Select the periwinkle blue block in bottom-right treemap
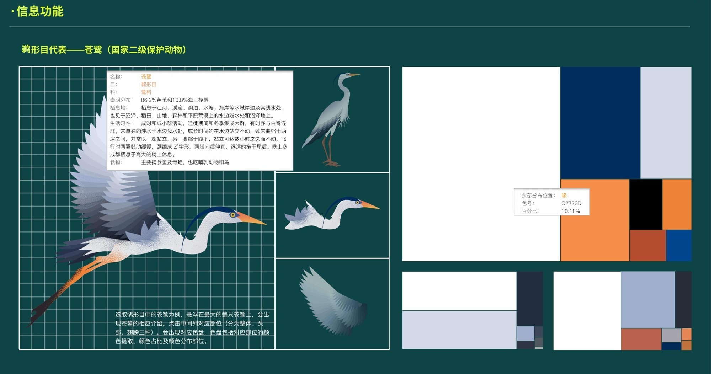Screen dimensions: 711x374 click(647, 300)
